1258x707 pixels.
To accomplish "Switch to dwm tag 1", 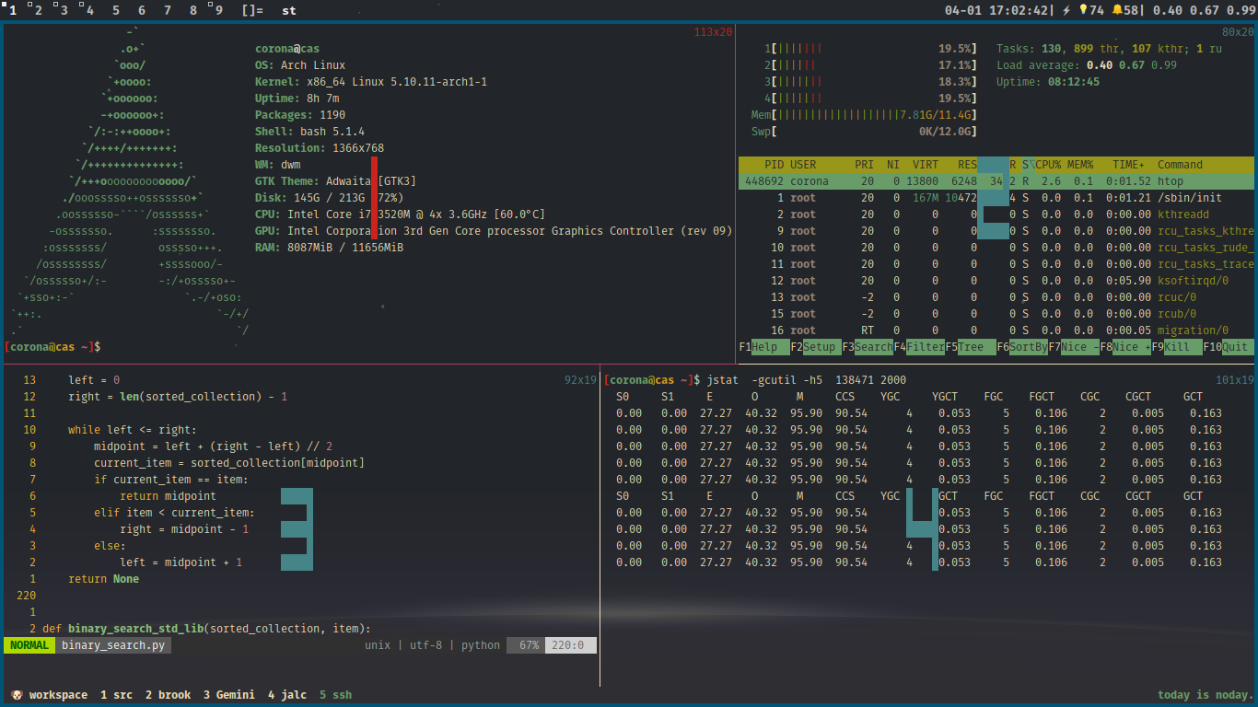I will click(x=13, y=10).
